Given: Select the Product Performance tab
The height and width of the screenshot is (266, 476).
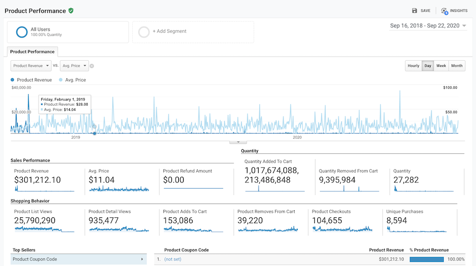Looking at the screenshot, I should click(32, 52).
